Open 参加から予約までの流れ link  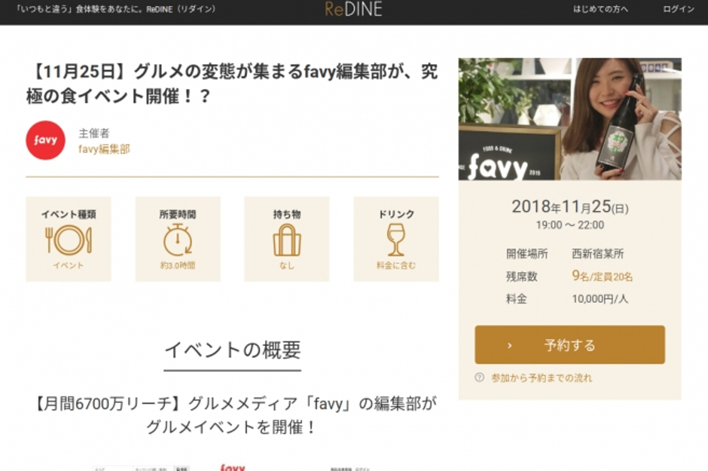[x=541, y=378]
